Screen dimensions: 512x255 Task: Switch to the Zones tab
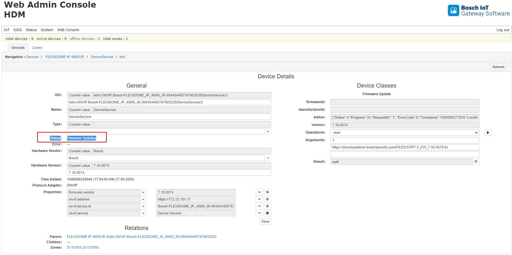tap(37, 48)
